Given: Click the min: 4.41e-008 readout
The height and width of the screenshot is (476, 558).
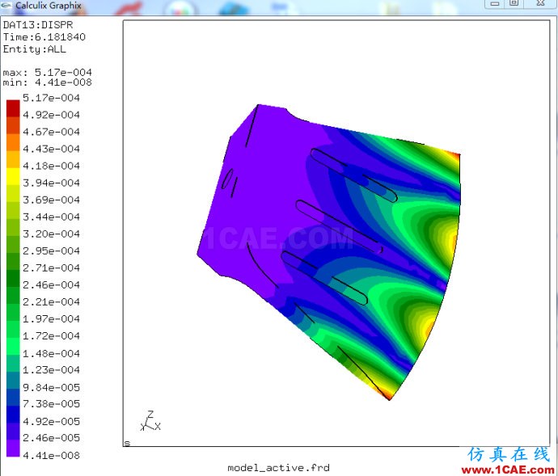Looking at the screenshot, I should [48, 82].
